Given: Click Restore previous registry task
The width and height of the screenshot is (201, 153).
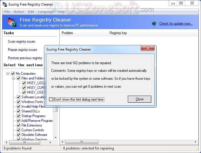Looking at the screenshot, I should coord(25,58).
